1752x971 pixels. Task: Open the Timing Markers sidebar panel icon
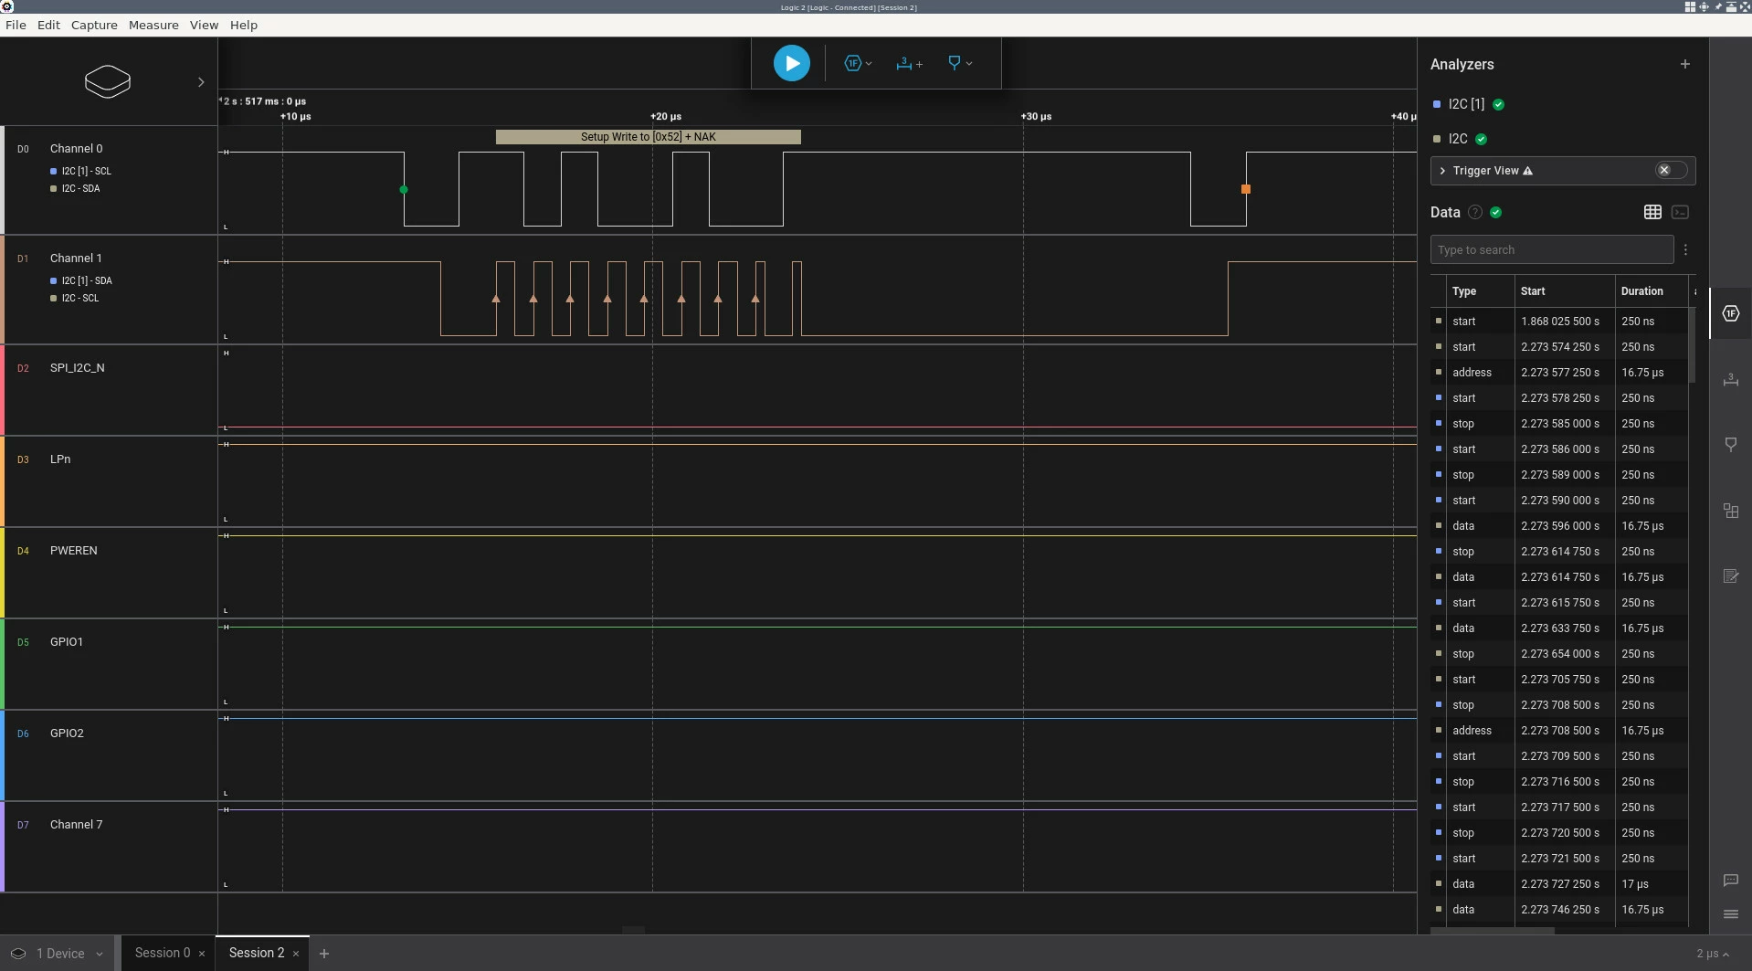point(1730,445)
